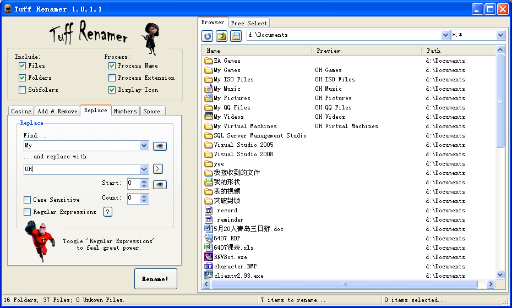Viewport: 512px width, 308px height.
Task: Open the Free Select tab
Action: [249, 23]
